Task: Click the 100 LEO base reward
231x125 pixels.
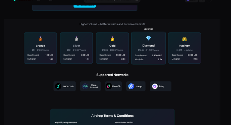Action: 49,55
